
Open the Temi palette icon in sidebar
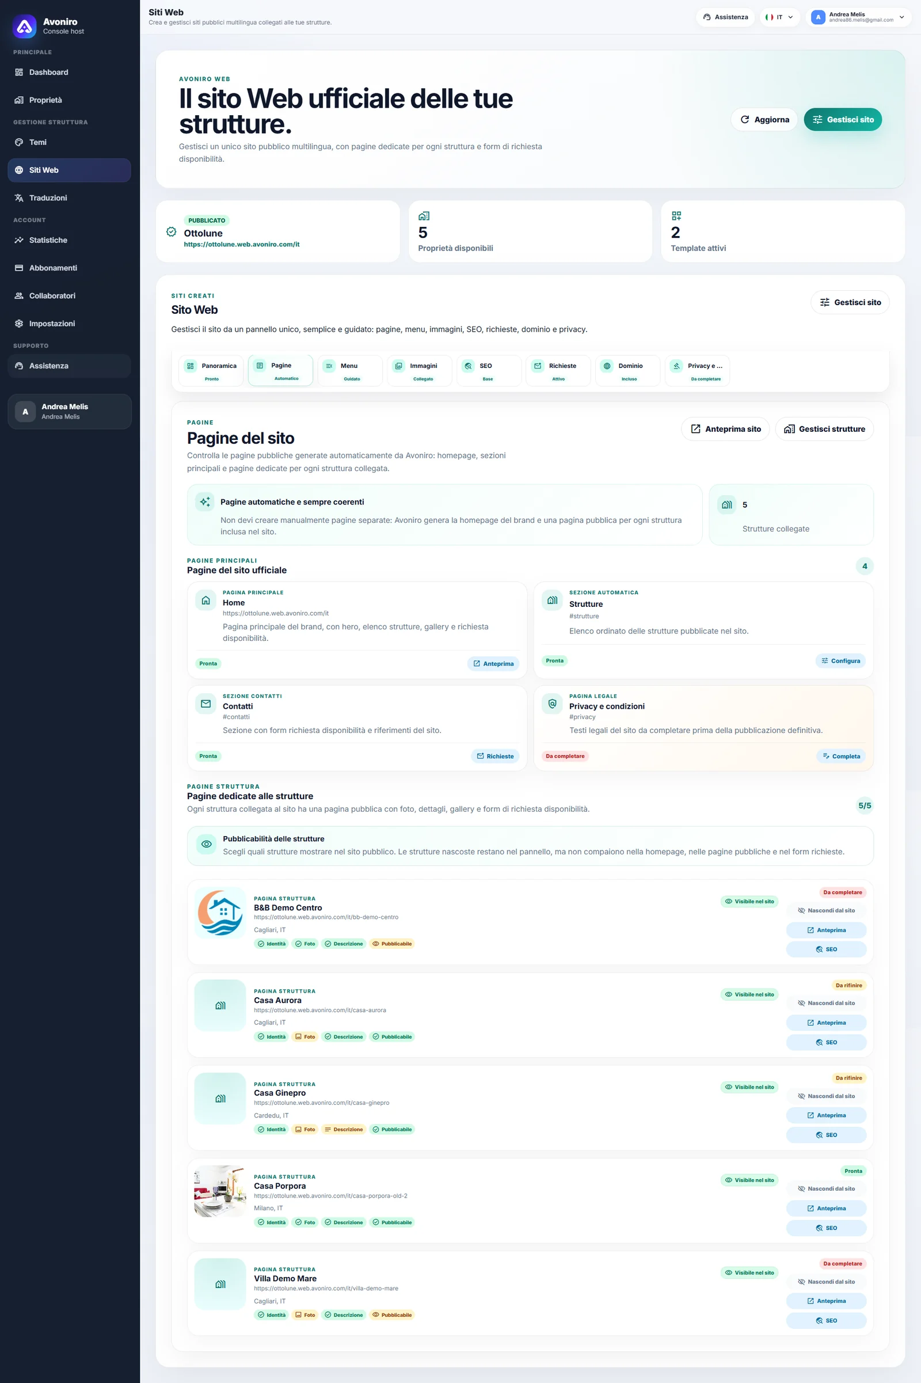[x=19, y=142]
